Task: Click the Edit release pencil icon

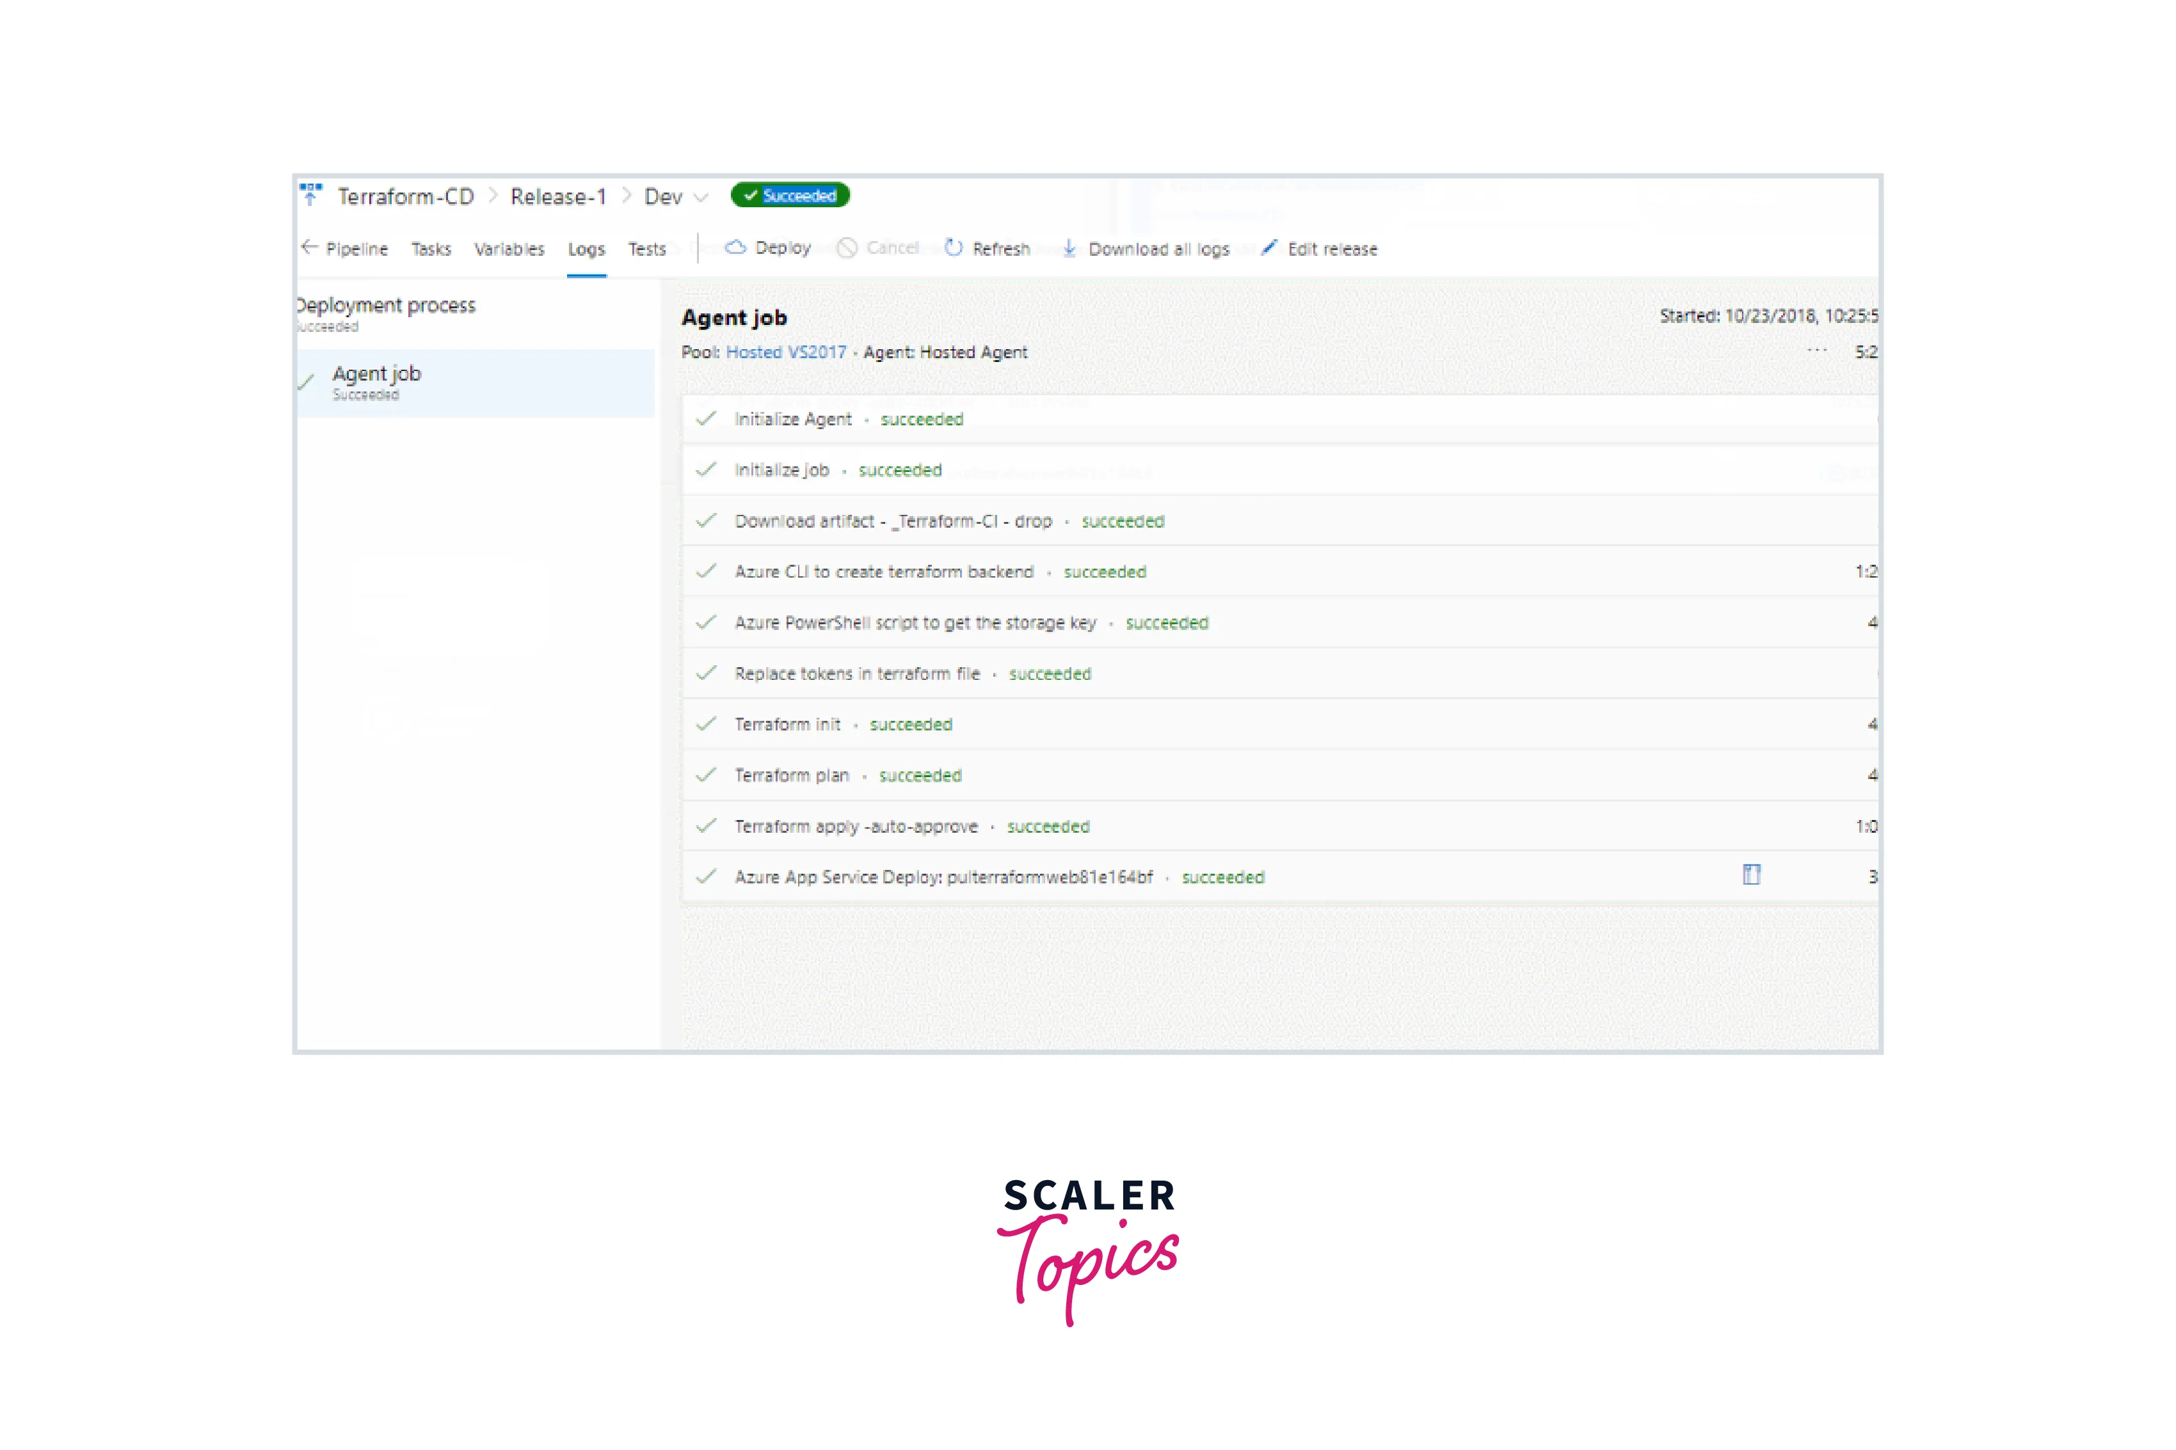Action: 1268,247
